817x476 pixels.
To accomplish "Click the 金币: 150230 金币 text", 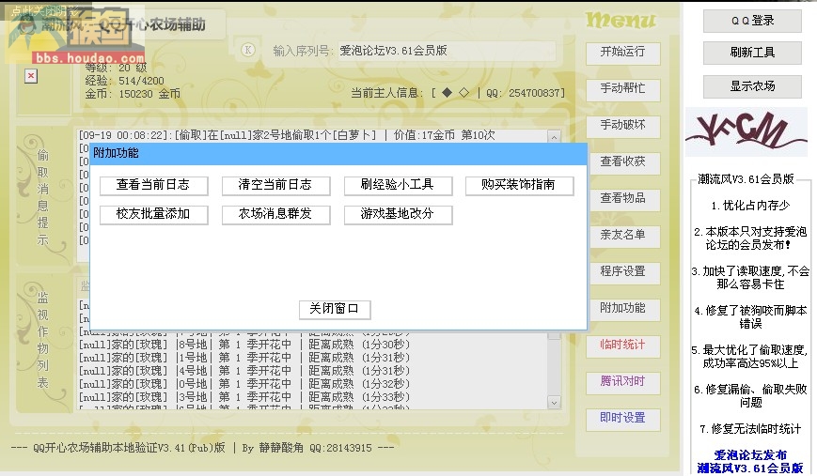I will (x=133, y=94).
